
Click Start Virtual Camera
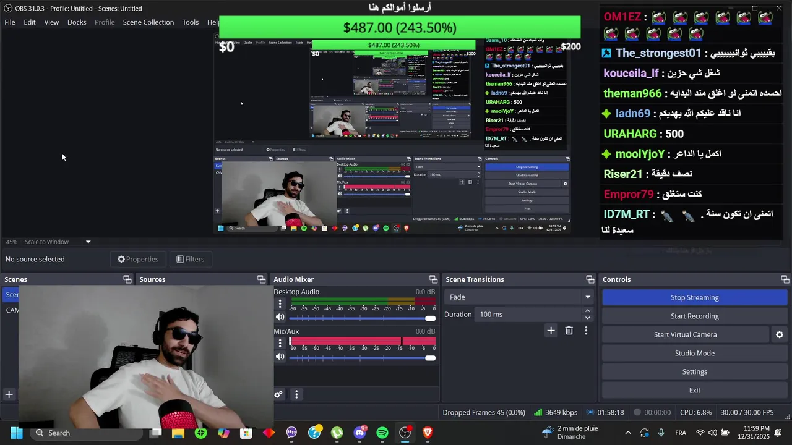[x=686, y=334]
